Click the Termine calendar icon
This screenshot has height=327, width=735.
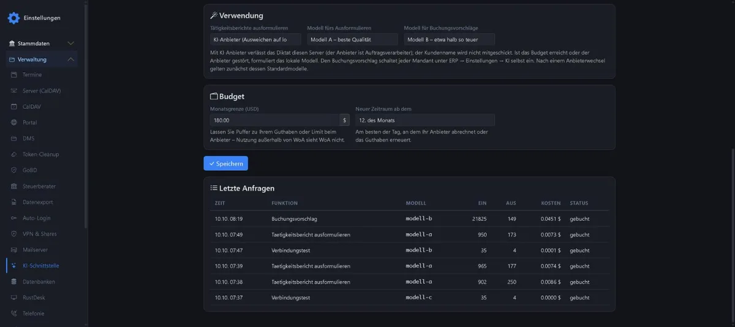[x=15, y=75]
